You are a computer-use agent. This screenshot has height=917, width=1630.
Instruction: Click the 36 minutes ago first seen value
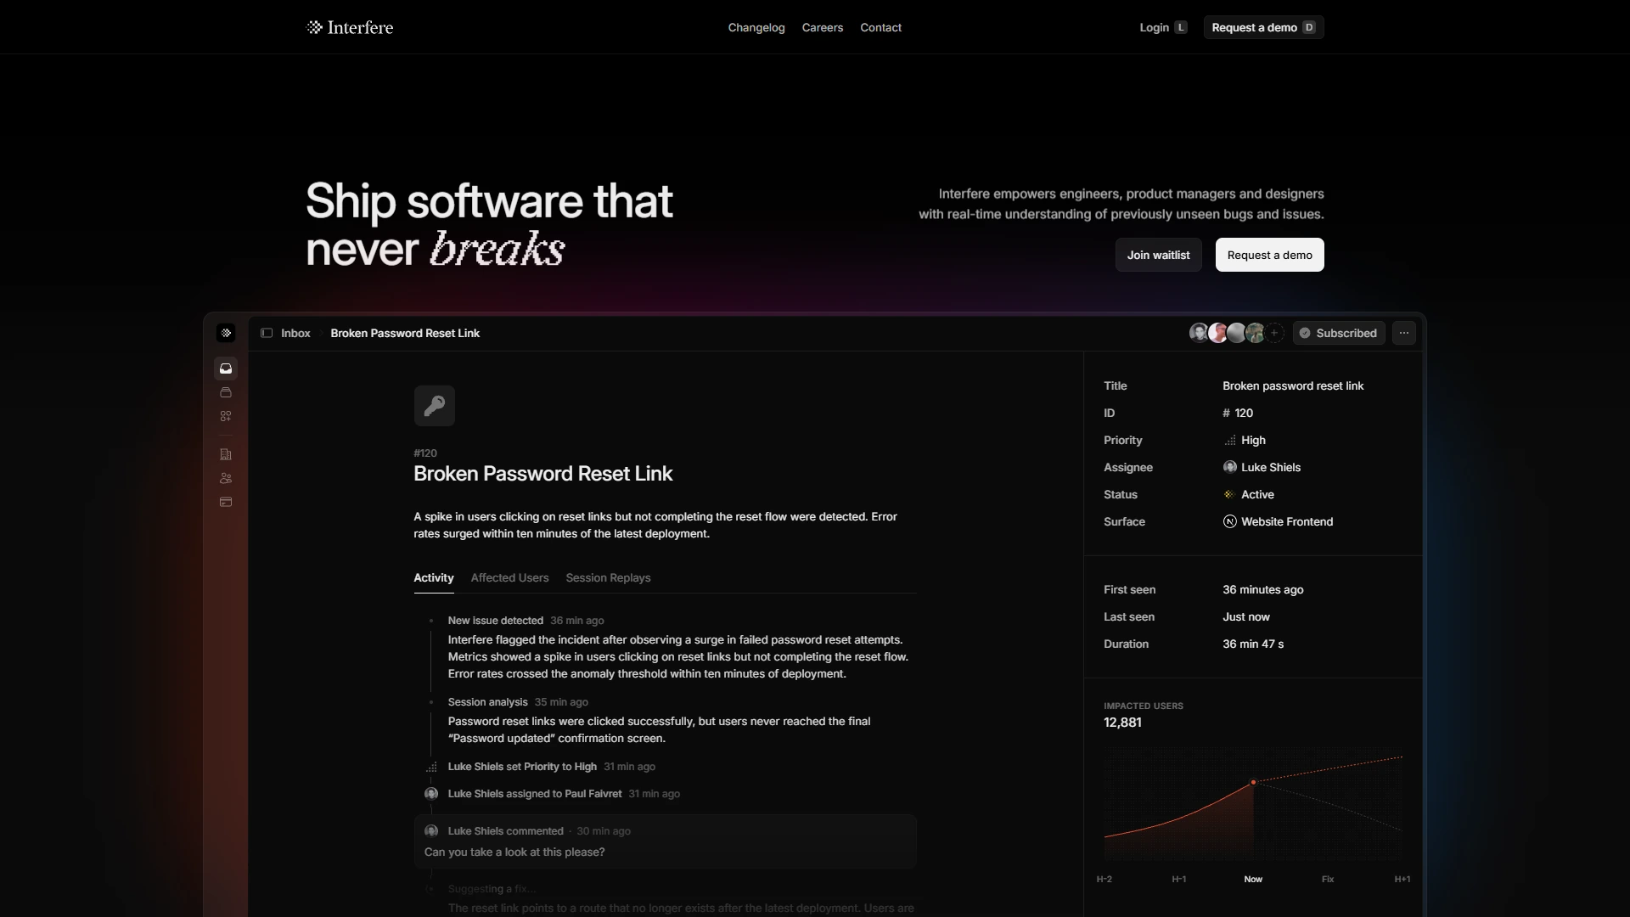tap(1263, 589)
